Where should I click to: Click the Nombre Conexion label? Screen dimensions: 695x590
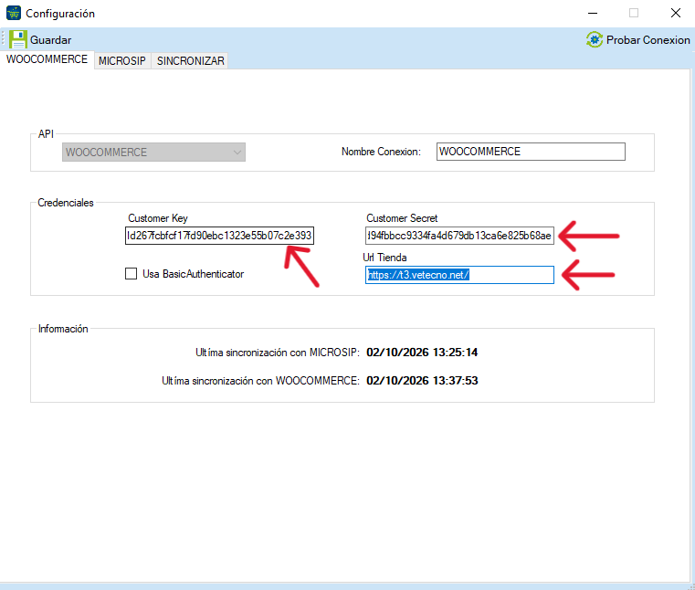click(381, 152)
